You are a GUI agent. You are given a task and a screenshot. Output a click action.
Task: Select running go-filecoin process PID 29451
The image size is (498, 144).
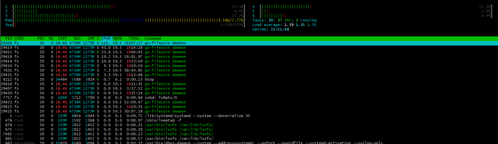[249, 52]
